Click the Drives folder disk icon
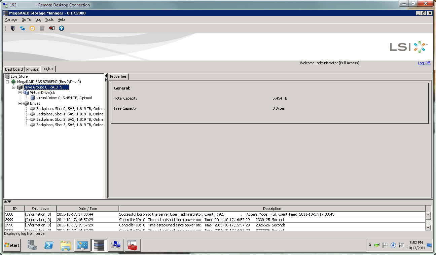The width and height of the screenshot is (436, 255). click(26, 103)
